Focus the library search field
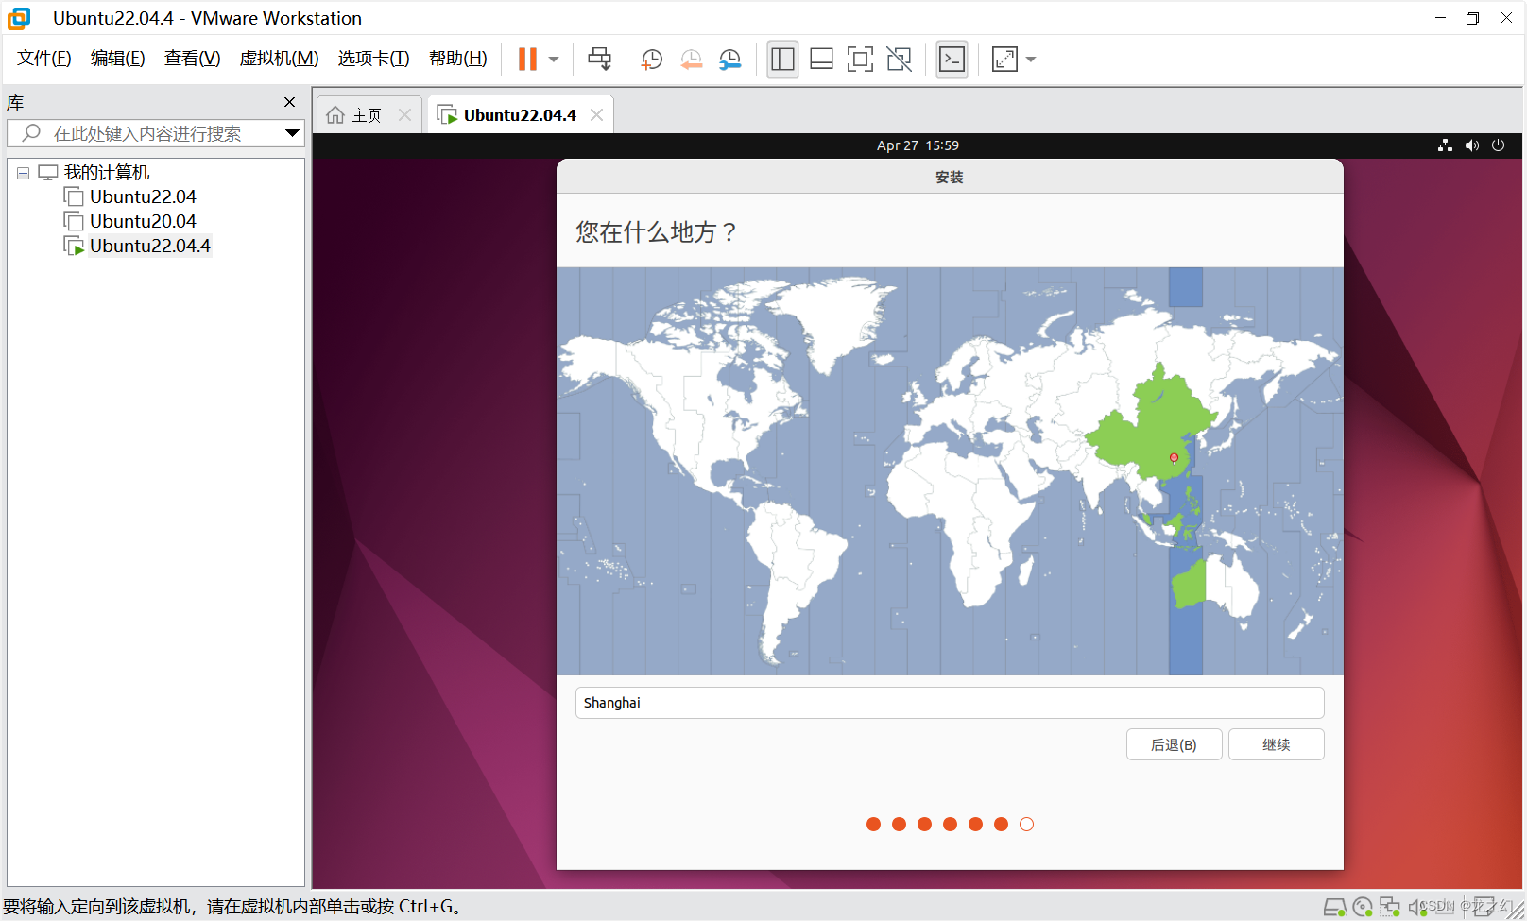 (156, 133)
